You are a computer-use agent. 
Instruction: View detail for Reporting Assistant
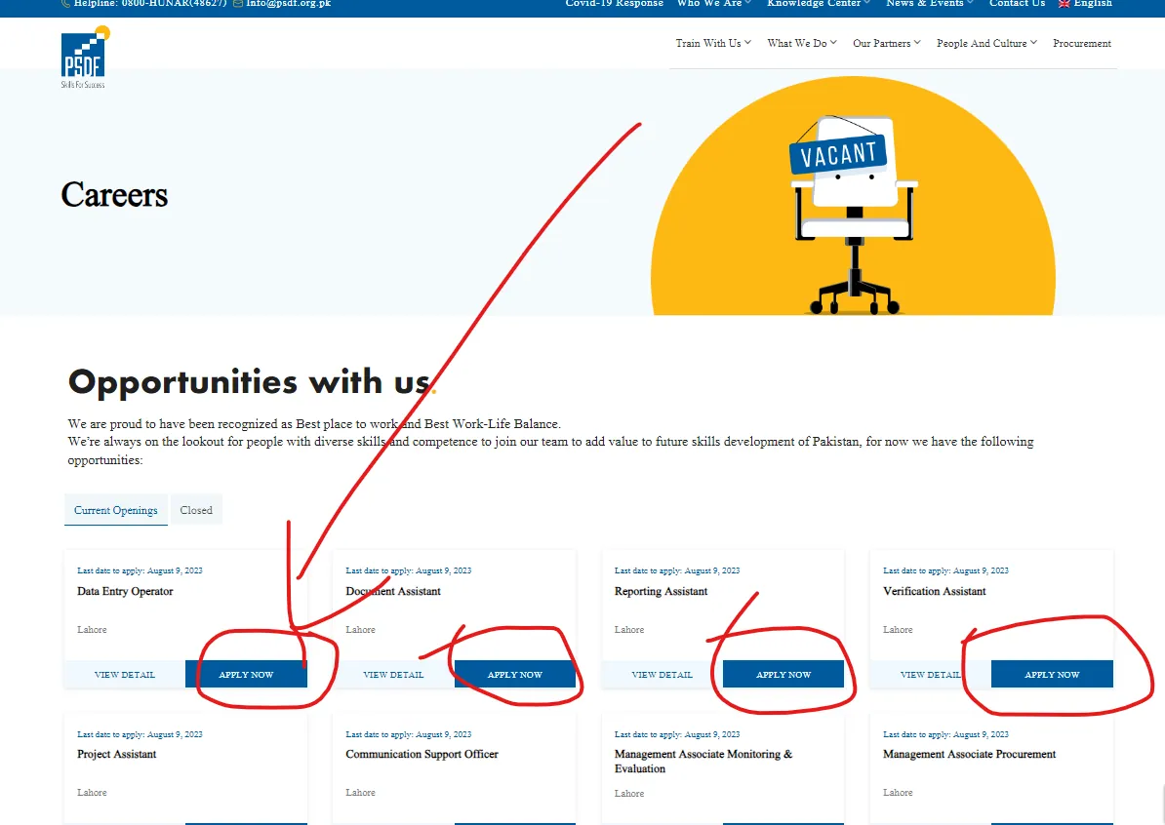[662, 674]
